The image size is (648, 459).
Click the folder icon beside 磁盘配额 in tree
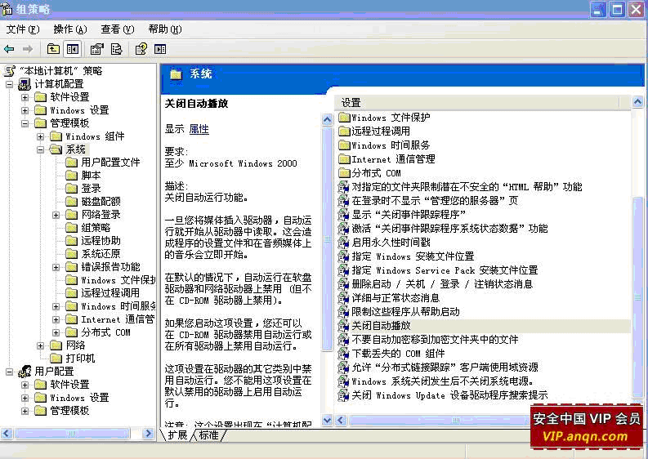click(71, 201)
